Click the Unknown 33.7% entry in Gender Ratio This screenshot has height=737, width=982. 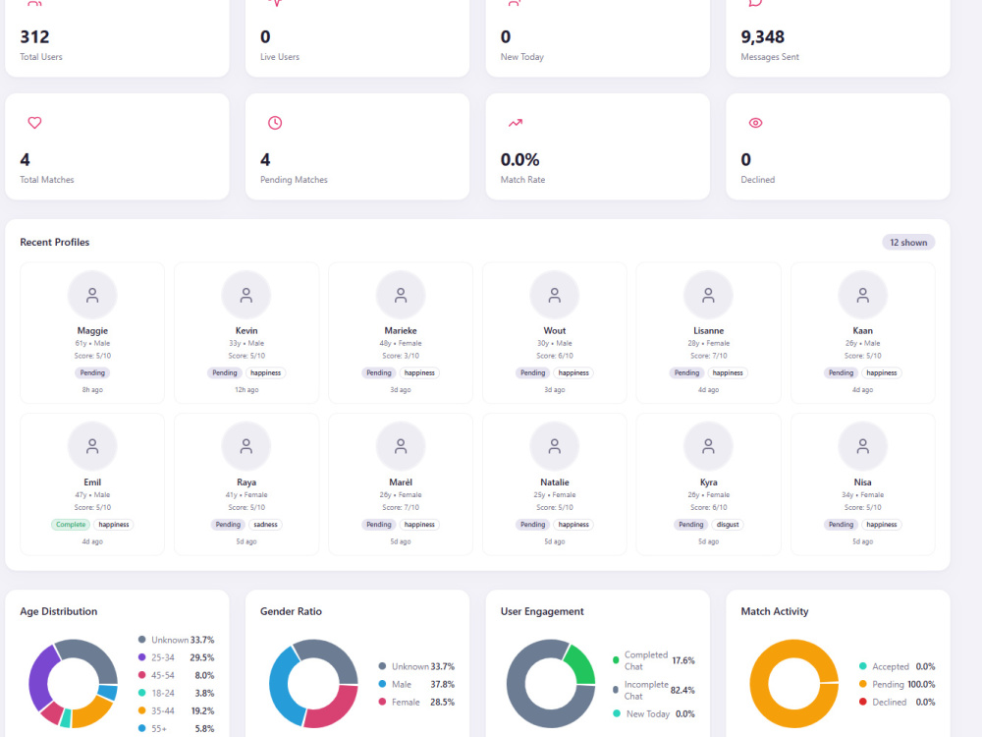416,666
